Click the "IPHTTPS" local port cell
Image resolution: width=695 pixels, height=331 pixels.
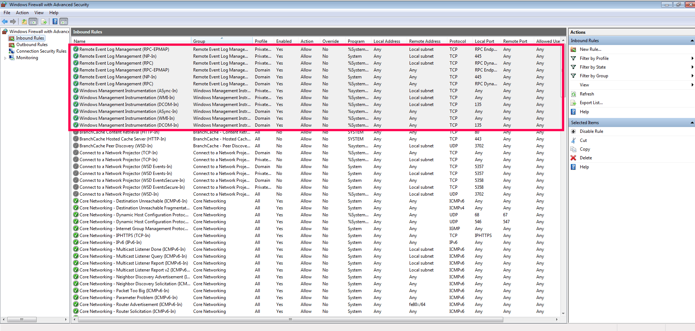tap(483, 236)
